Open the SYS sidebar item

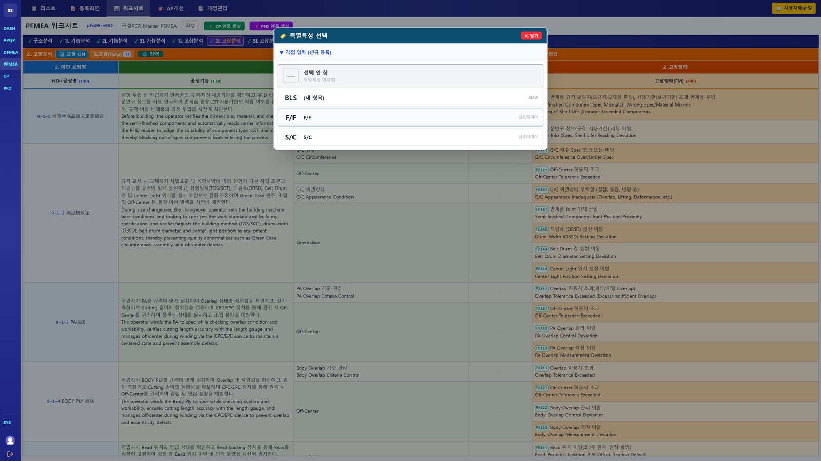7,423
